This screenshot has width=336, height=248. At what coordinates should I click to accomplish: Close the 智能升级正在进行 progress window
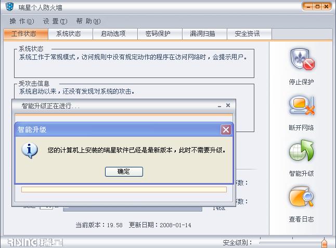pyautogui.click(x=228, y=106)
